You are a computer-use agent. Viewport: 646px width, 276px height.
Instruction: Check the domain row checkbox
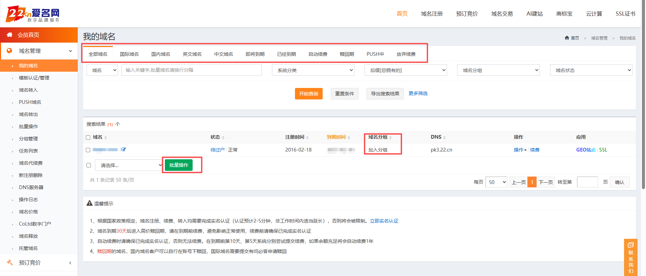coord(88,150)
